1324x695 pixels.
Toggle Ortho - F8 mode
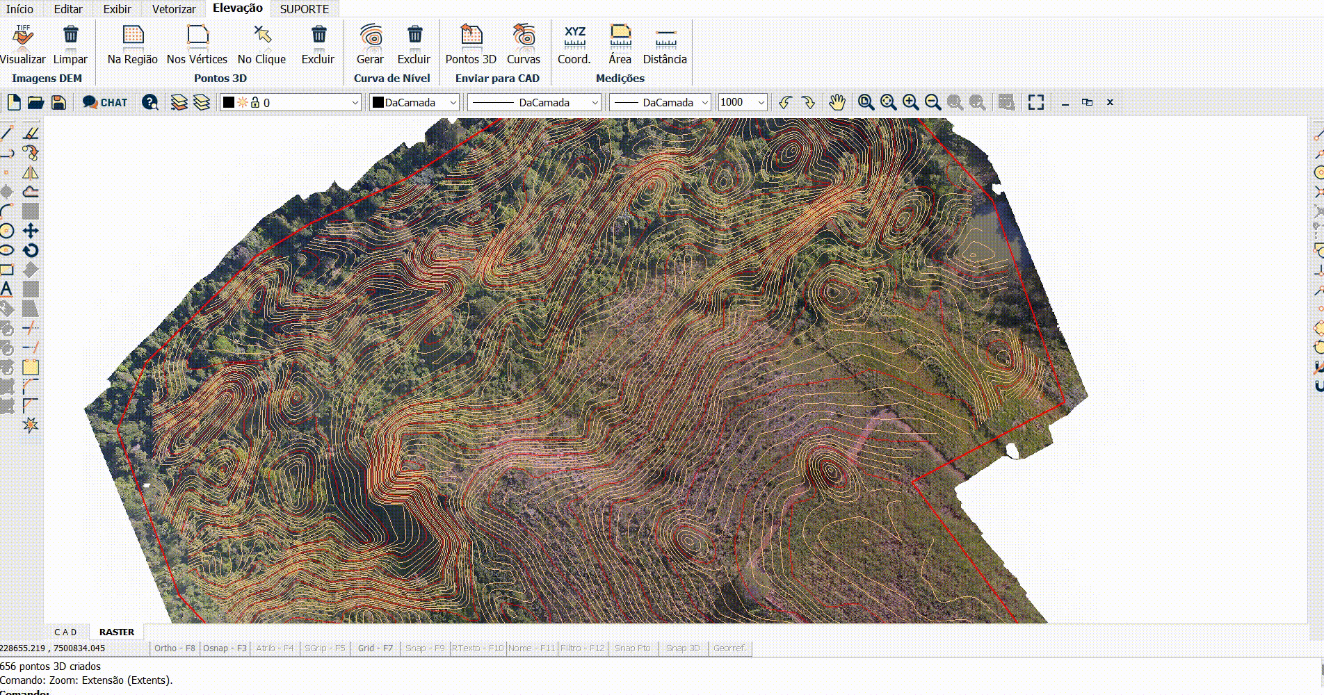pyautogui.click(x=175, y=648)
